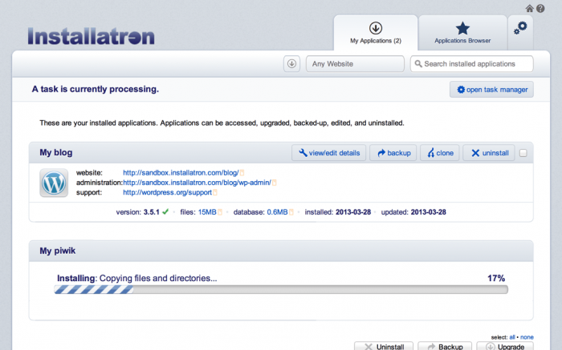
Task: Click the small icon after administration link
Action: [275, 183]
